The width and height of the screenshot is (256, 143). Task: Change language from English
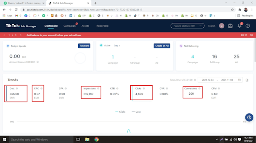[212, 26]
